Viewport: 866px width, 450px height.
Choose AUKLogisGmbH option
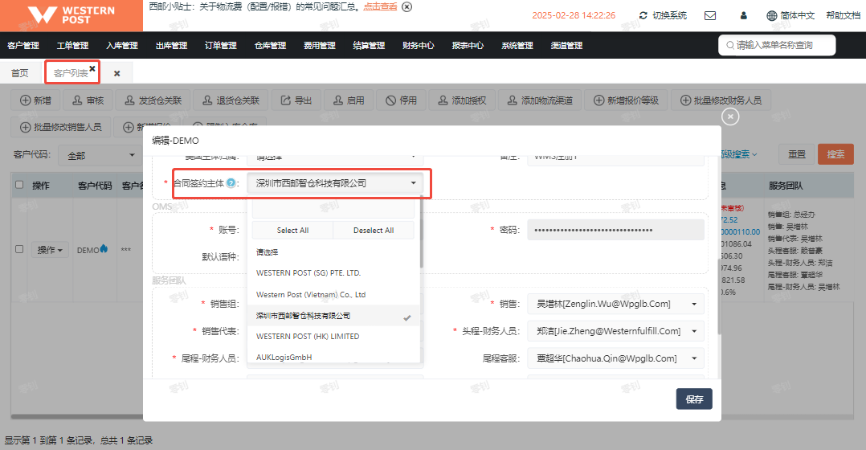333,357
